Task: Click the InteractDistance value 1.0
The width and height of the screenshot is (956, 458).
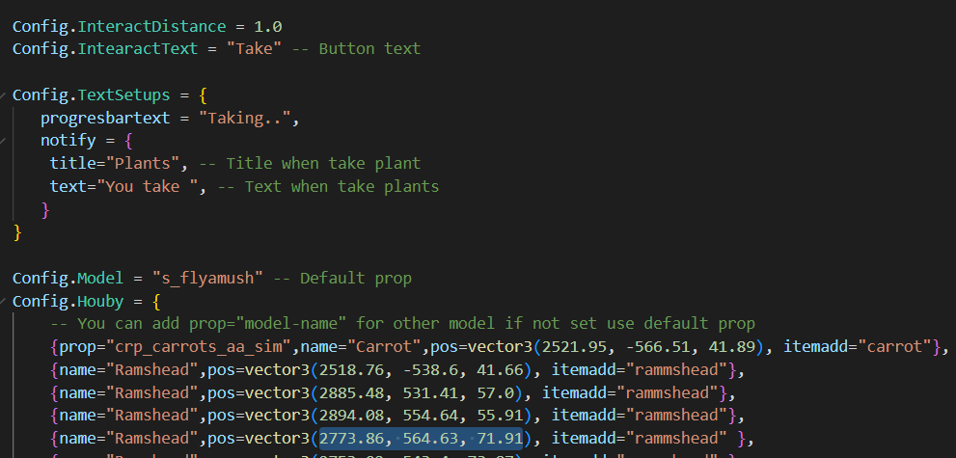Action: click(x=267, y=27)
